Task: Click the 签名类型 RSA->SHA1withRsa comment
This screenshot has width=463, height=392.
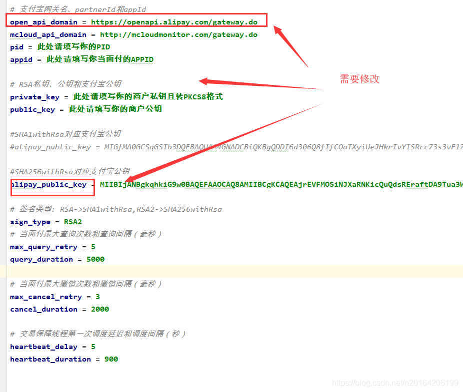Action: coord(116,209)
